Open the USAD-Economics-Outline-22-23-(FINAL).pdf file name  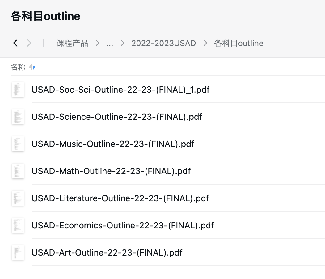click(123, 225)
